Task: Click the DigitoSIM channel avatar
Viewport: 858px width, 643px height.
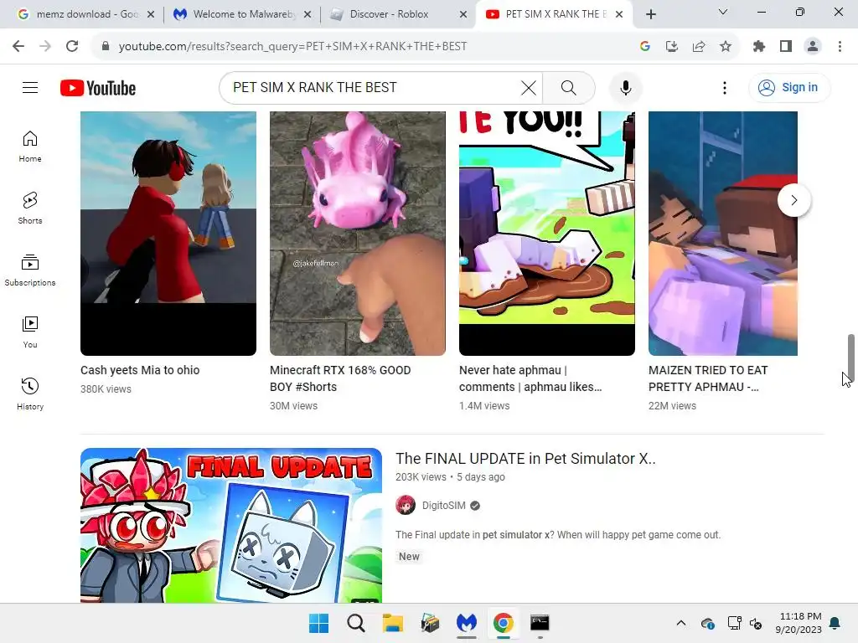Action: point(406,505)
